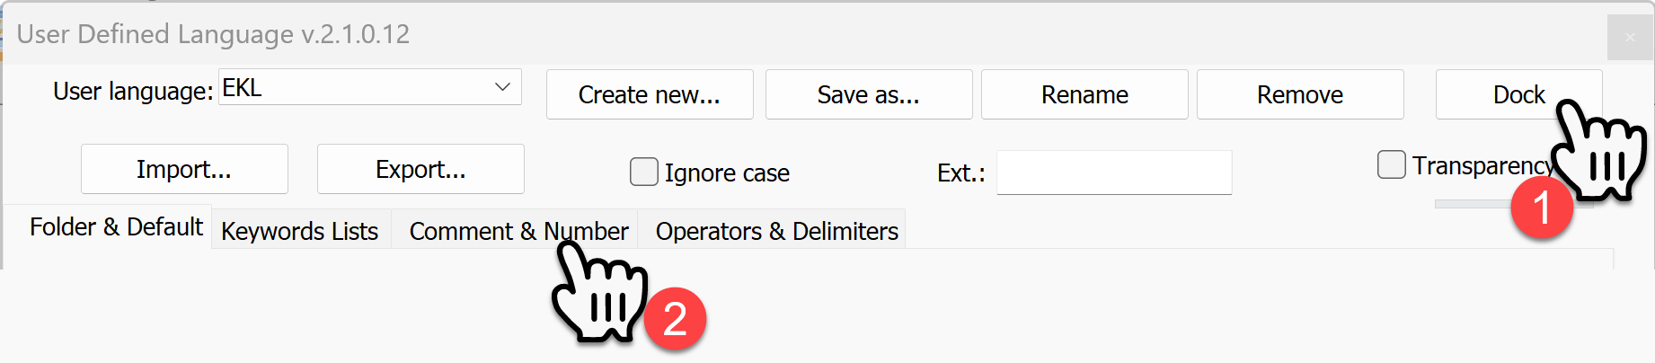Adjust the transparency slider
The height and width of the screenshot is (363, 1655).
1474,204
